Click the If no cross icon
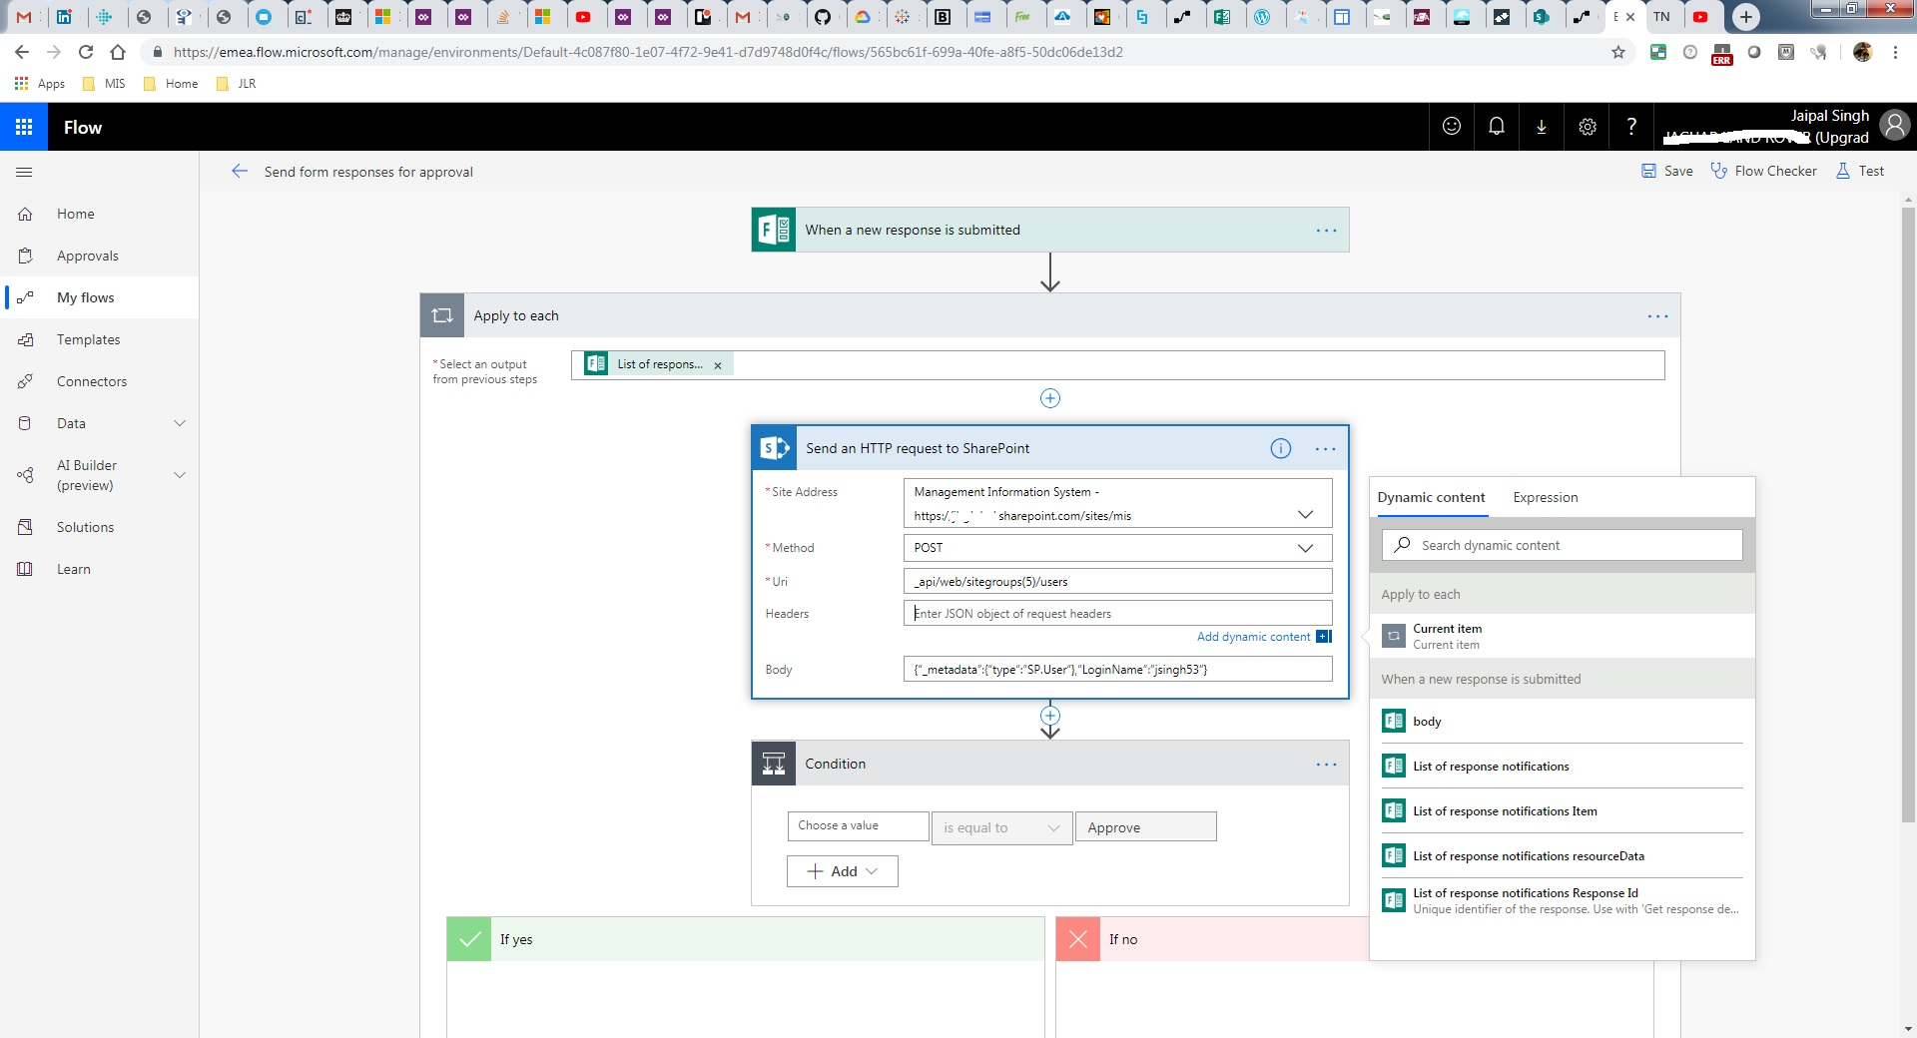 (x=1078, y=939)
